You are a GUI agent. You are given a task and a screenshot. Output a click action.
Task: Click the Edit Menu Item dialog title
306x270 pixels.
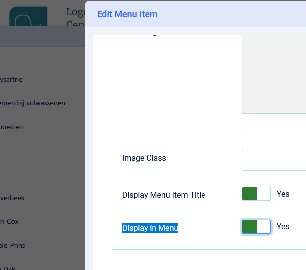click(x=127, y=14)
